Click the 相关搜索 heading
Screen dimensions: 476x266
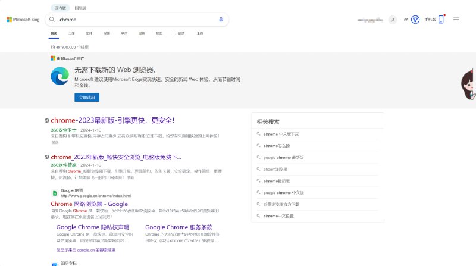coord(268,122)
